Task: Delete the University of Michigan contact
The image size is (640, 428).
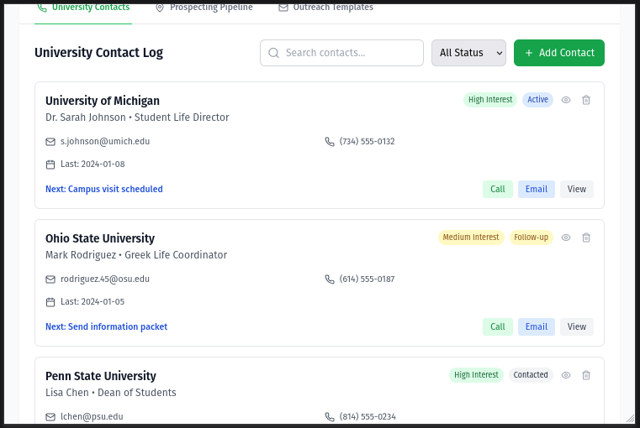Action: (x=586, y=100)
